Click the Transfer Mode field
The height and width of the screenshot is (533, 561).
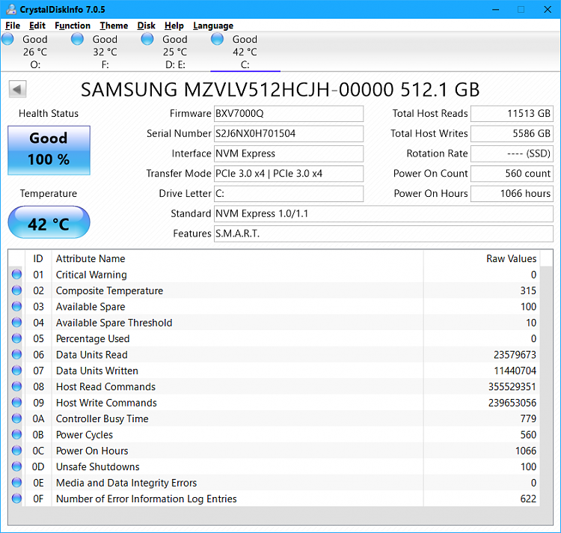289,174
